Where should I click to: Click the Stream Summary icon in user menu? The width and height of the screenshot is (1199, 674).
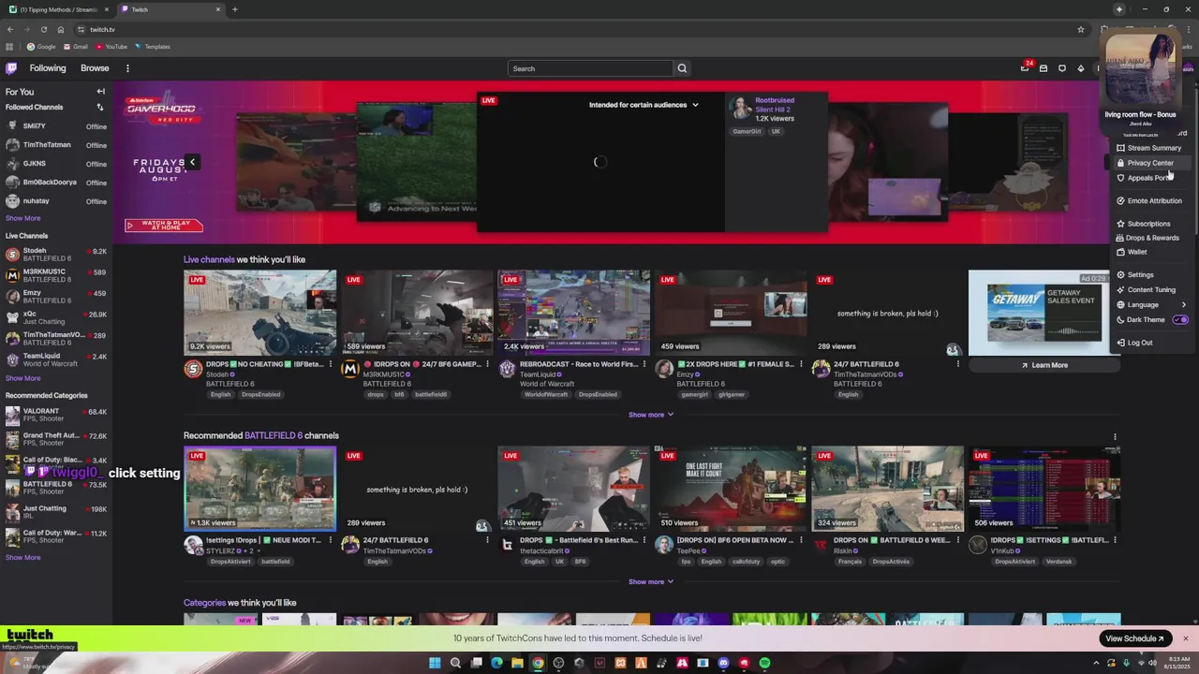coord(1120,148)
